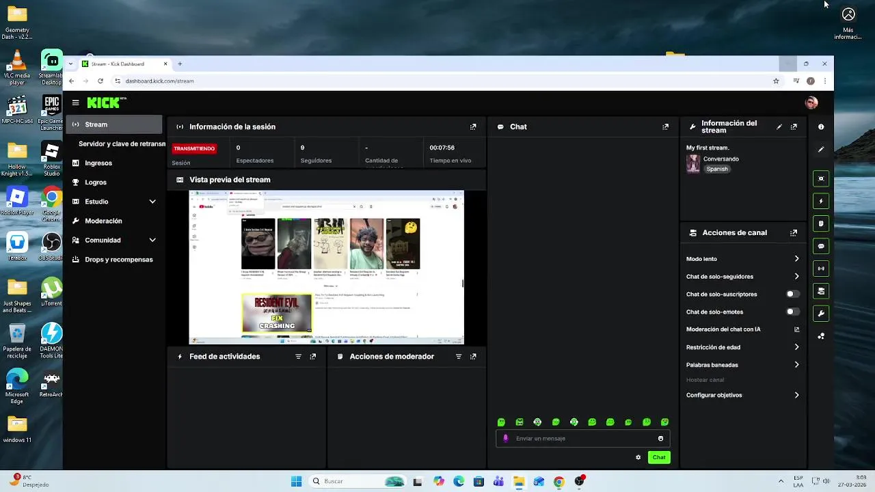Select Stream in the sidebar

pyautogui.click(x=114, y=124)
